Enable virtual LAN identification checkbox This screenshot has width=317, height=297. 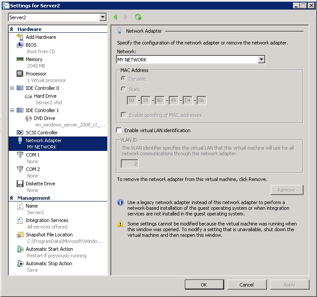pyautogui.click(x=119, y=130)
